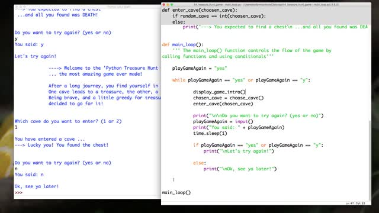Minimize the main_loop.py editor window
Image resolution: width=379 pixels, height=213 pixels.
pos(168,5)
